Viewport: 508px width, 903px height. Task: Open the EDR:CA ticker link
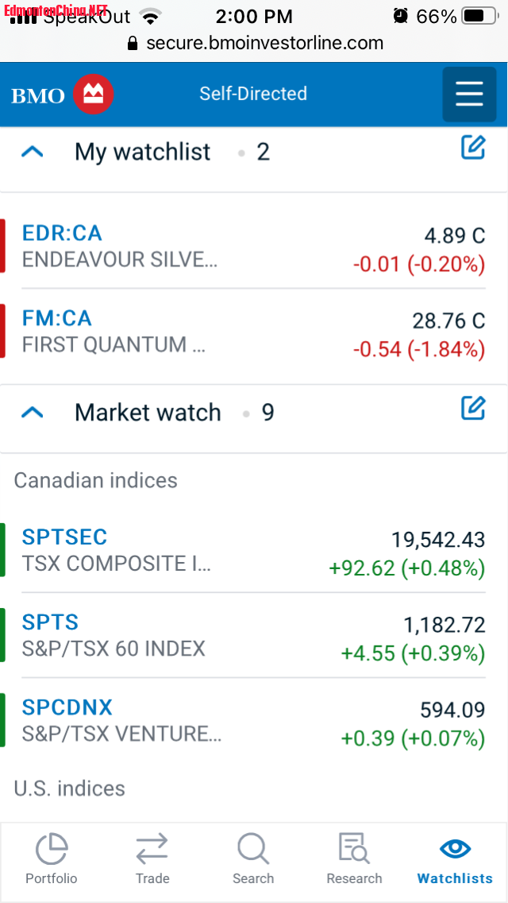click(62, 233)
